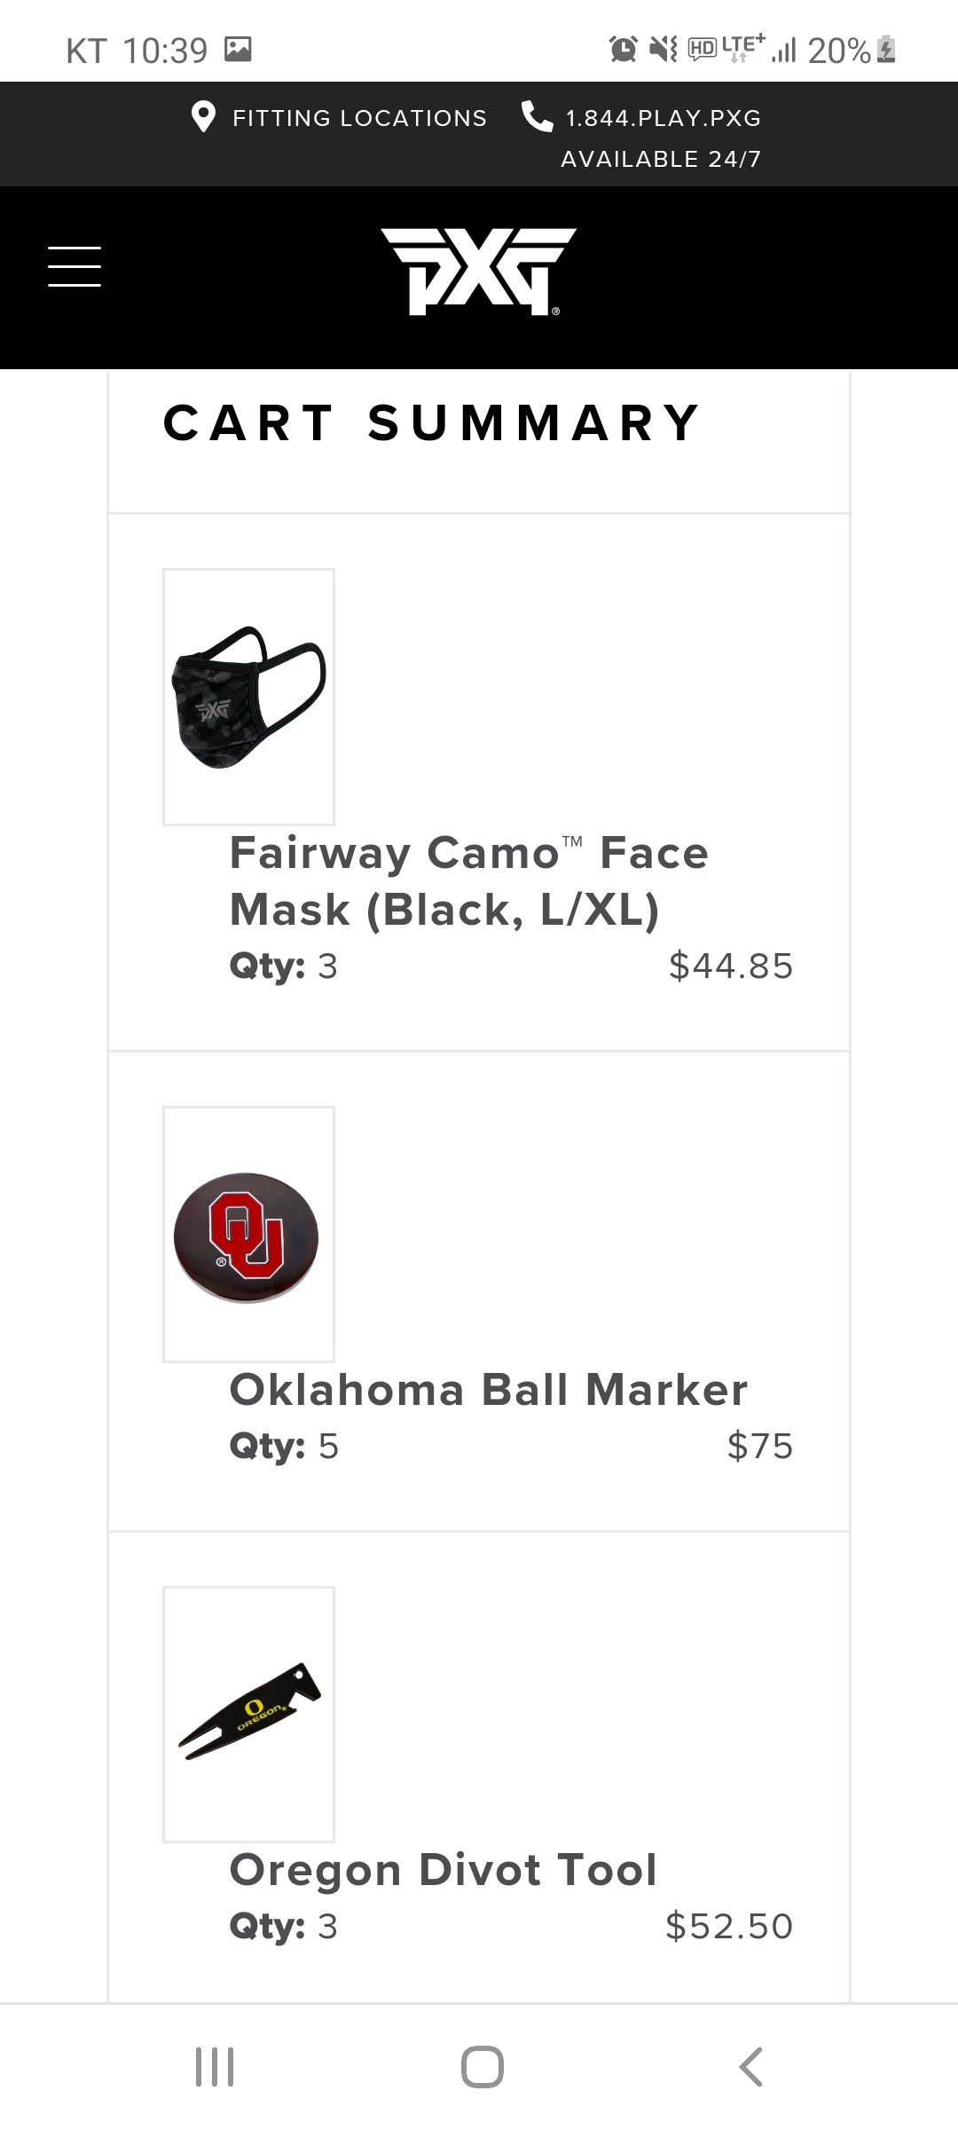Tap the Cart Summary heading
The image size is (958, 2130).
(x=432, y=422)
